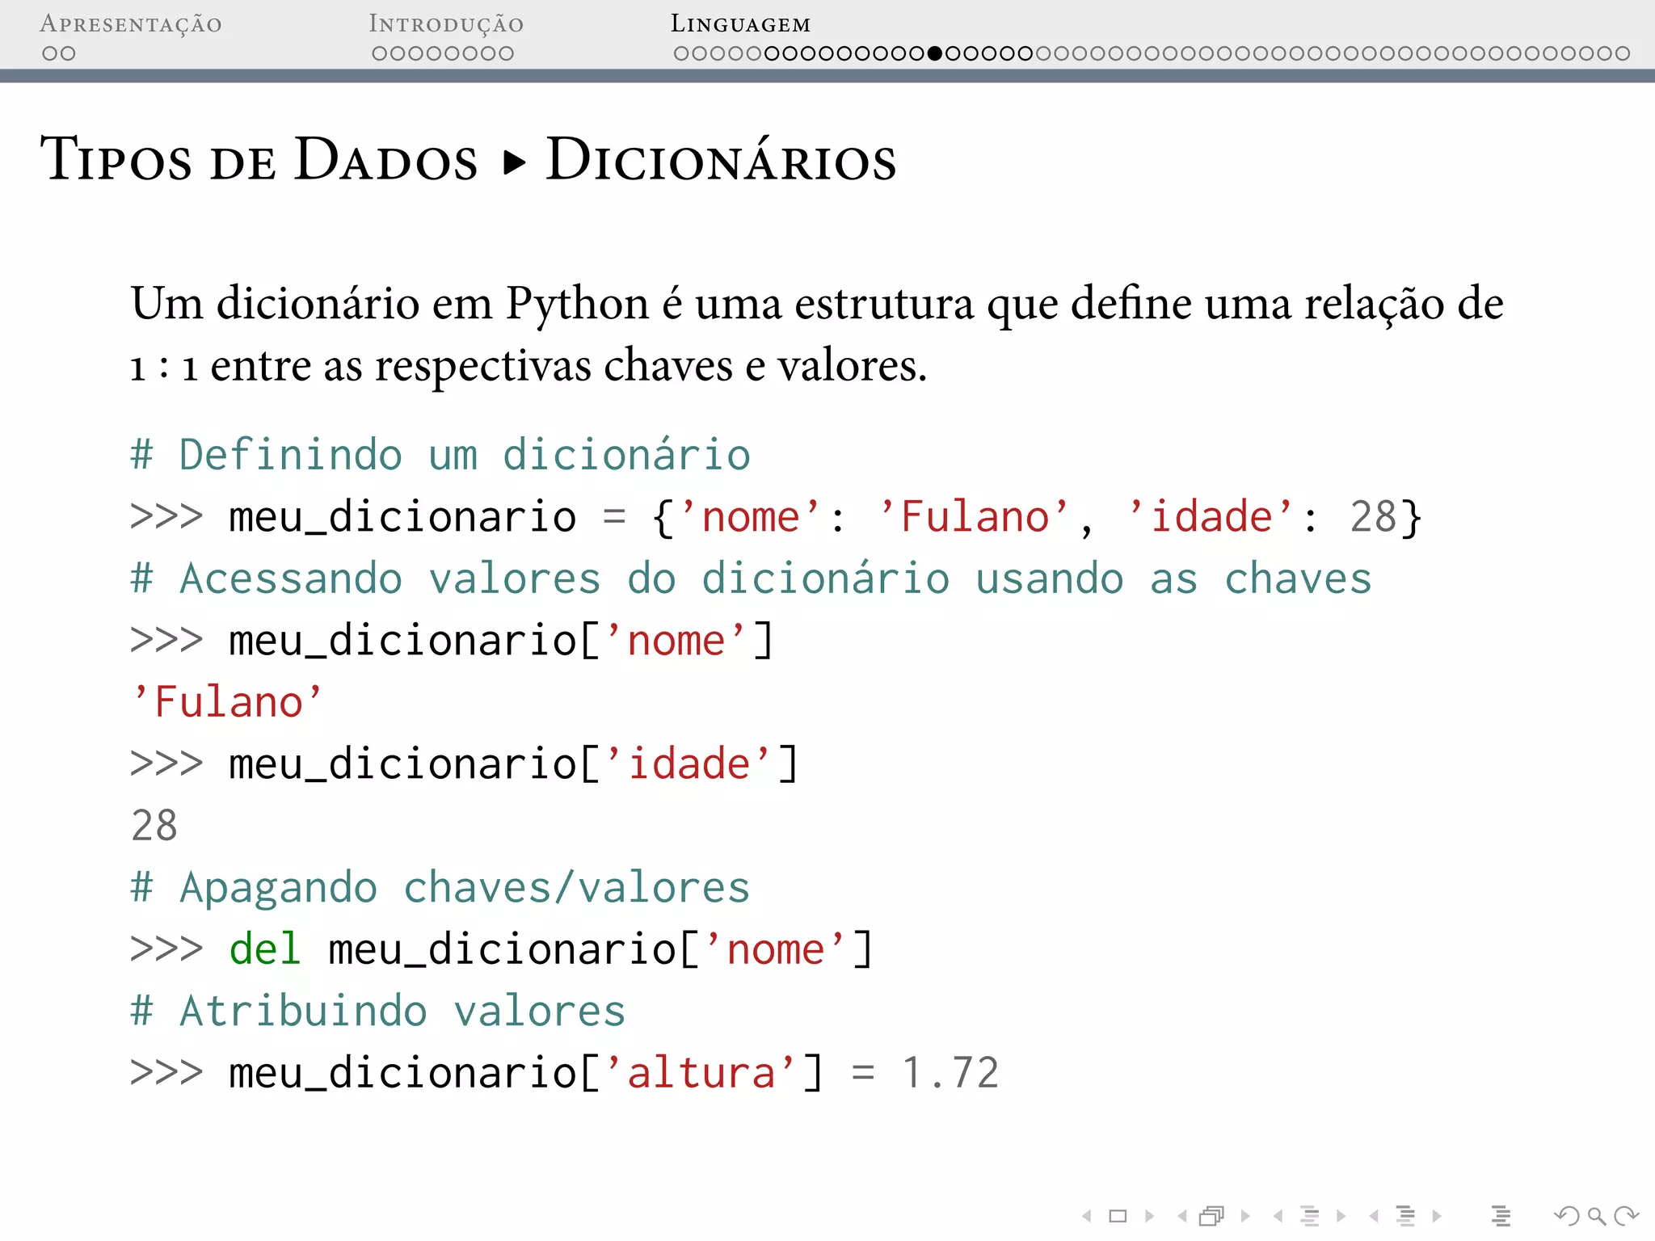Click the word 'Dicionários' in the title
The height and width of the screenshot is (1241, 1655).
pyautogui.click(x=721, y=158)
